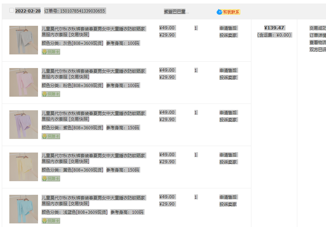326x227 pixels.
Task: Click the 保障卡 badge under the gray pajama set
Action: coord(51,52)
